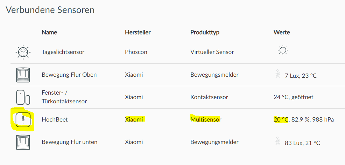The width and height of the screenshot is (345, 165).
Task: Open the HochBeet sensor row
Action: click(55, 119)
